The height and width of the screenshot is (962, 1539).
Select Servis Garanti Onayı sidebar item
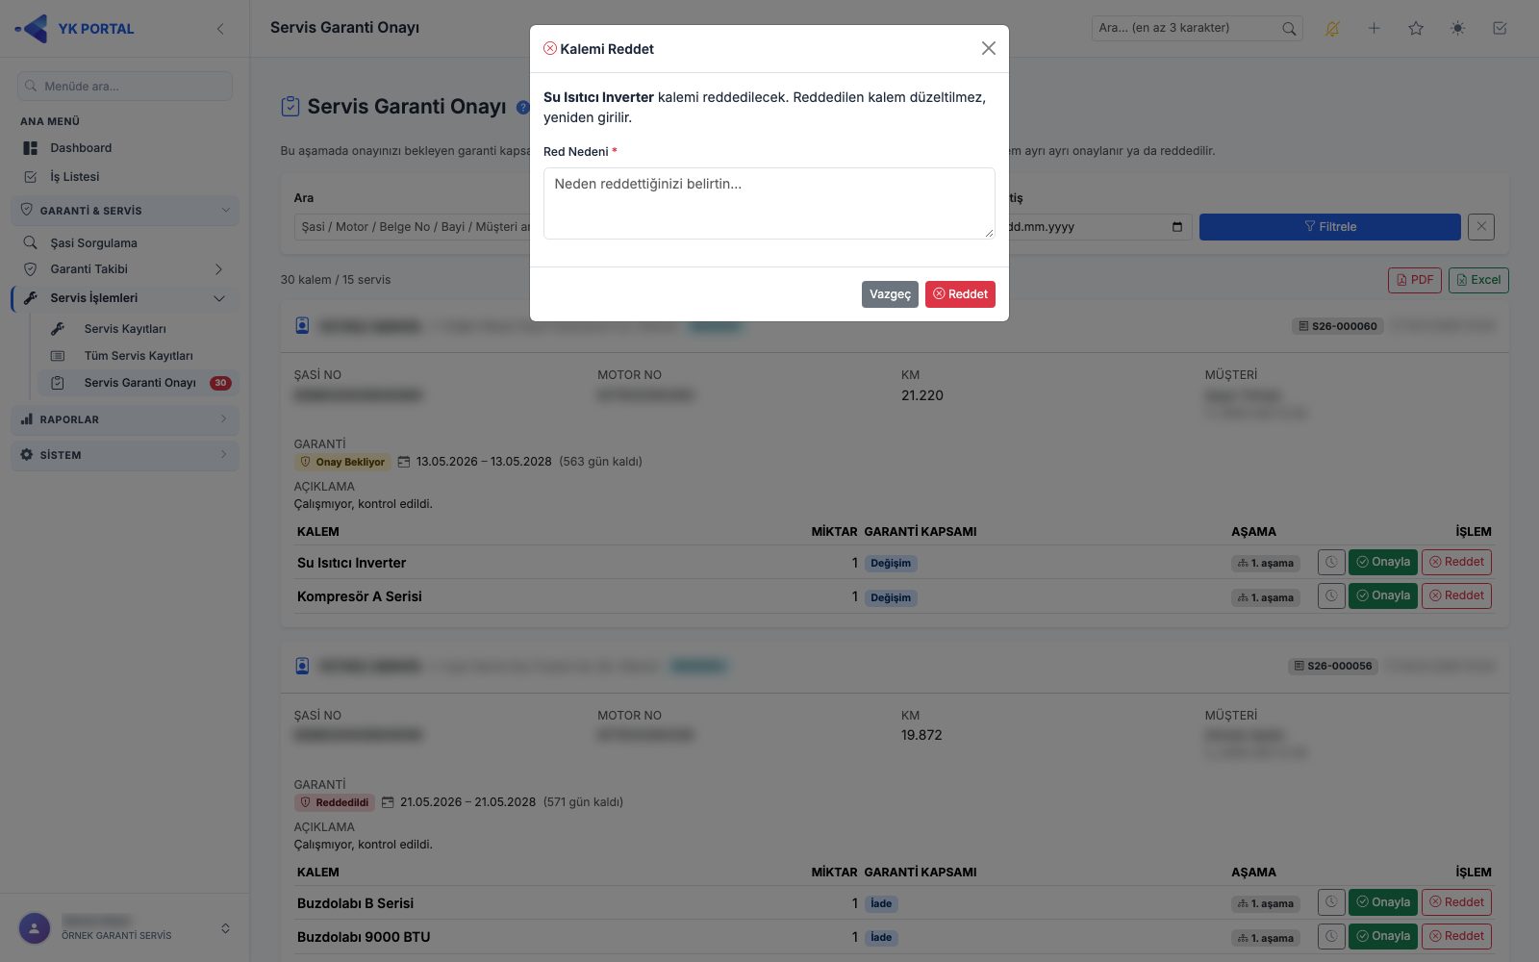coord(139,383)
